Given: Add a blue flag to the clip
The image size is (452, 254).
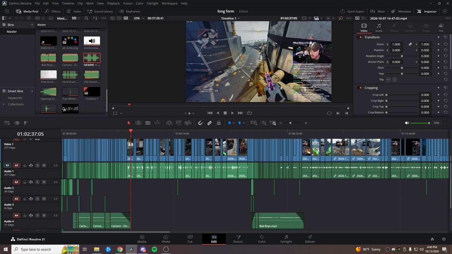Looking at the screenshot, I should 229,123.
